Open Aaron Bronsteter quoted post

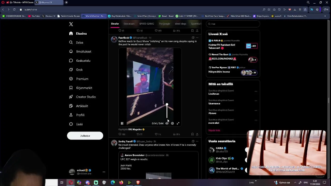pyautogui.click(x=159, y=165)
